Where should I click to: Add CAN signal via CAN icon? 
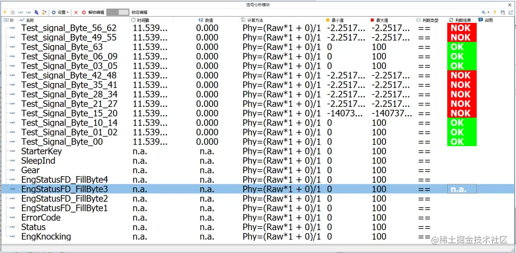point(21,12)
